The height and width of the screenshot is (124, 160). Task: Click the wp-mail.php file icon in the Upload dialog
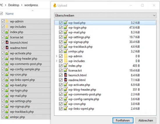(x=65, y=32)
